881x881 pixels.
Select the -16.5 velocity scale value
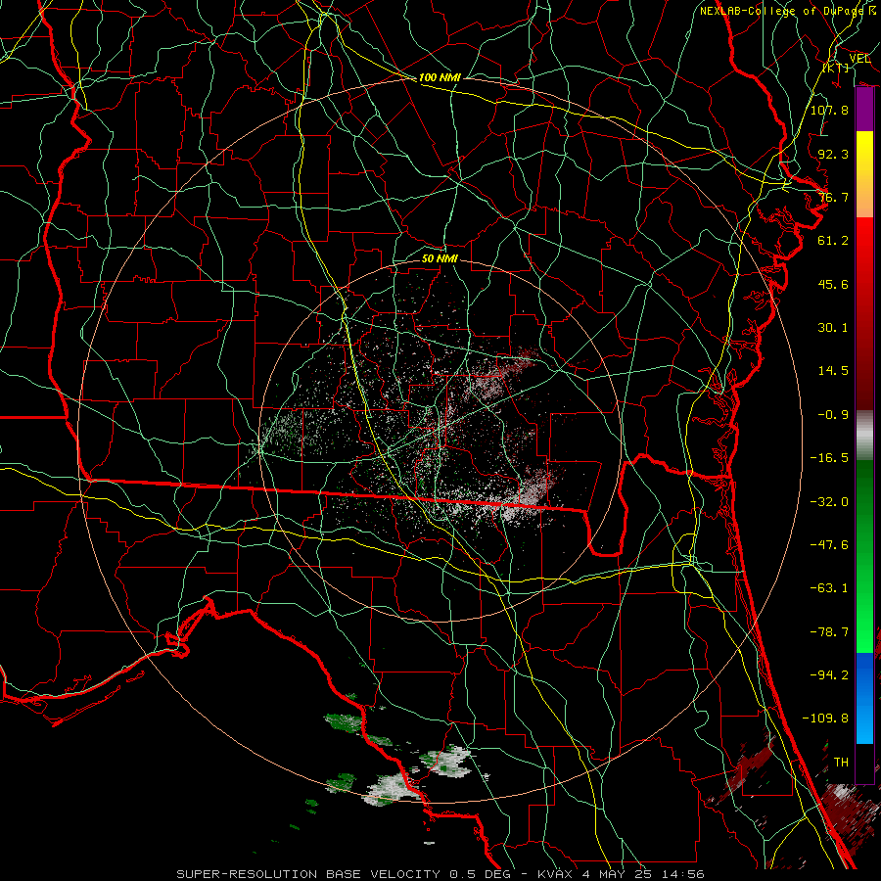click(x=829, y=458)
